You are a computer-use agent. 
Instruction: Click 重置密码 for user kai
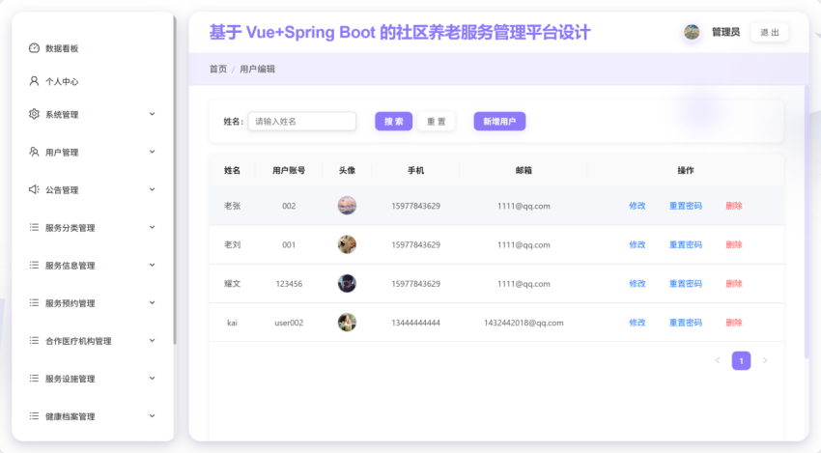coord(686,322)
